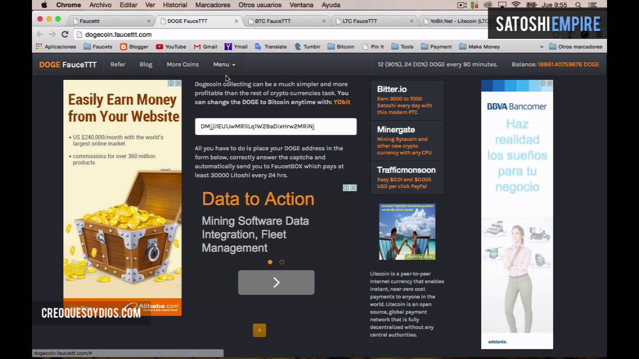Close the BTC FauceTTT tab
Viewport: 639px width, 359px height.
323,21
